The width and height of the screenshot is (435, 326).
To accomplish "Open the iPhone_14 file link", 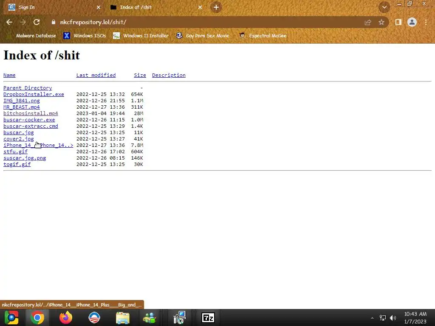I will [38, 145].
